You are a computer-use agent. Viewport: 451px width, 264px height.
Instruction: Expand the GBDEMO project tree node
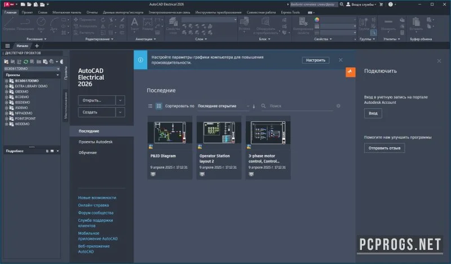pos(6,91)
